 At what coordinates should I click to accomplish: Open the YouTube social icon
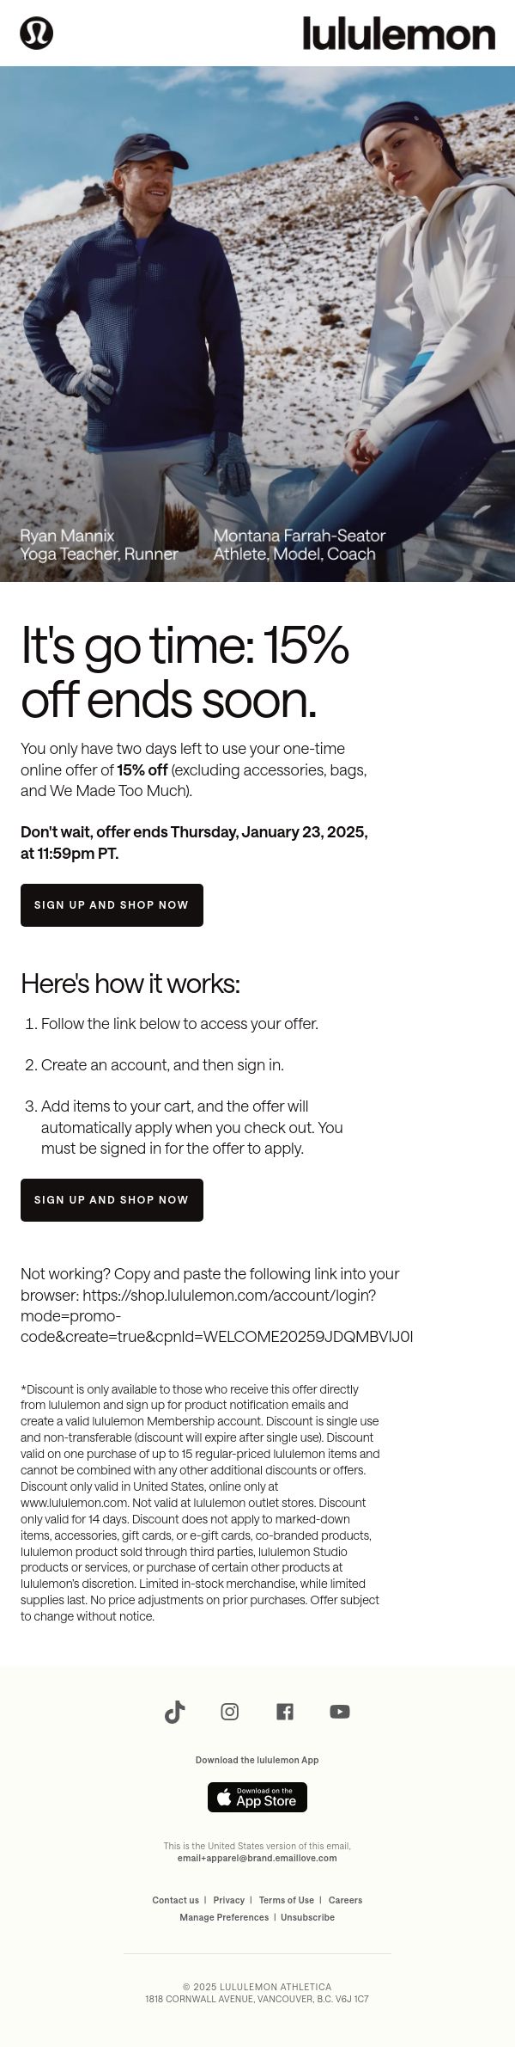click(340, 1712)
